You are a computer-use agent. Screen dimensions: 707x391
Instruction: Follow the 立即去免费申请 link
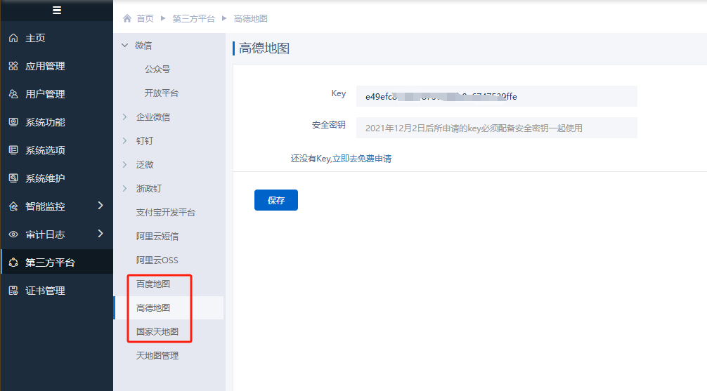click(x=361, y=159)
